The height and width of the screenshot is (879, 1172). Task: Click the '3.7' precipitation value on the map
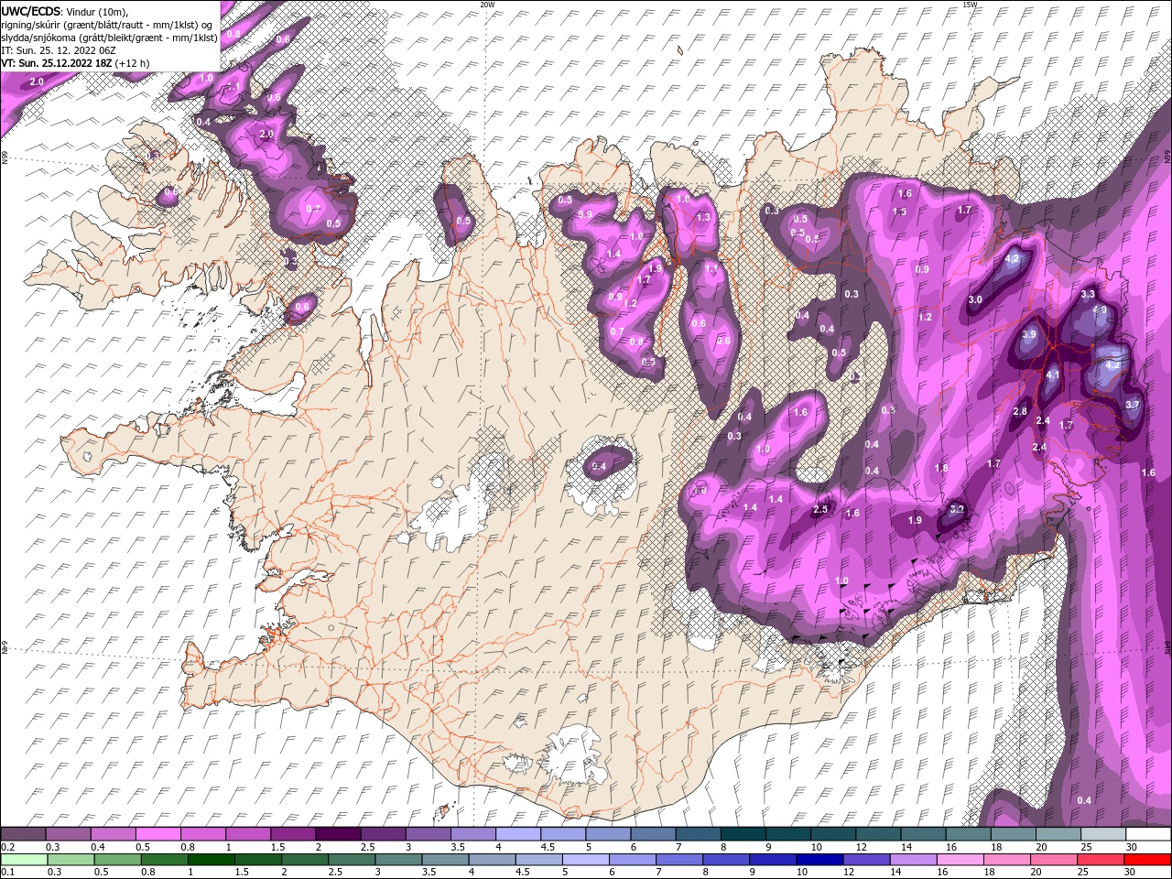click(1132, 405)
